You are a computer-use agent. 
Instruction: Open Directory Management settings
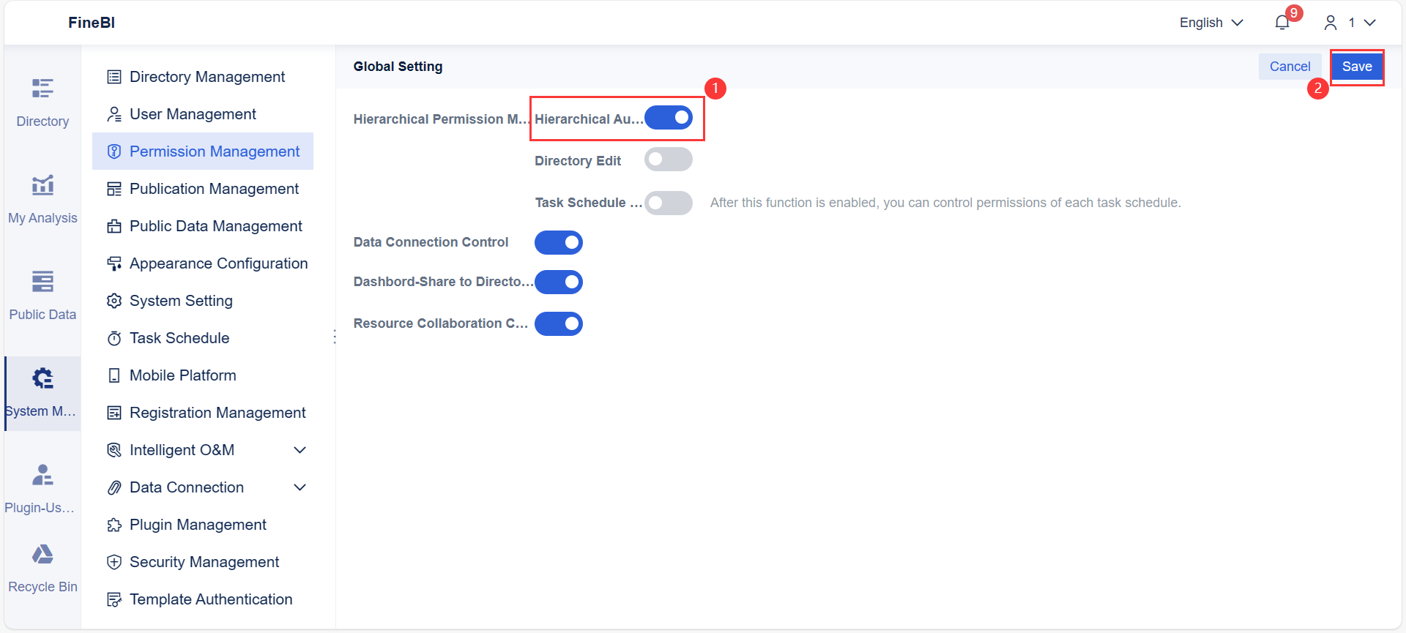point(207,76)
